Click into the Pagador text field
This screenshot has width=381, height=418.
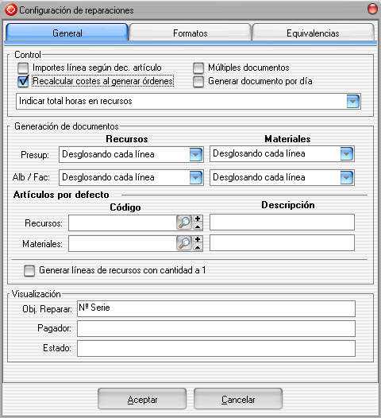coord(216,328)
